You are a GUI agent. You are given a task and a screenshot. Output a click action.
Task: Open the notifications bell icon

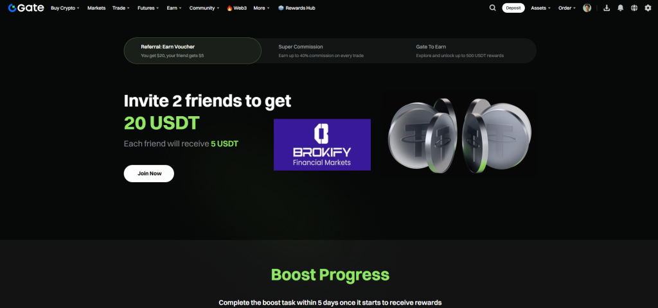click(620, 8)
